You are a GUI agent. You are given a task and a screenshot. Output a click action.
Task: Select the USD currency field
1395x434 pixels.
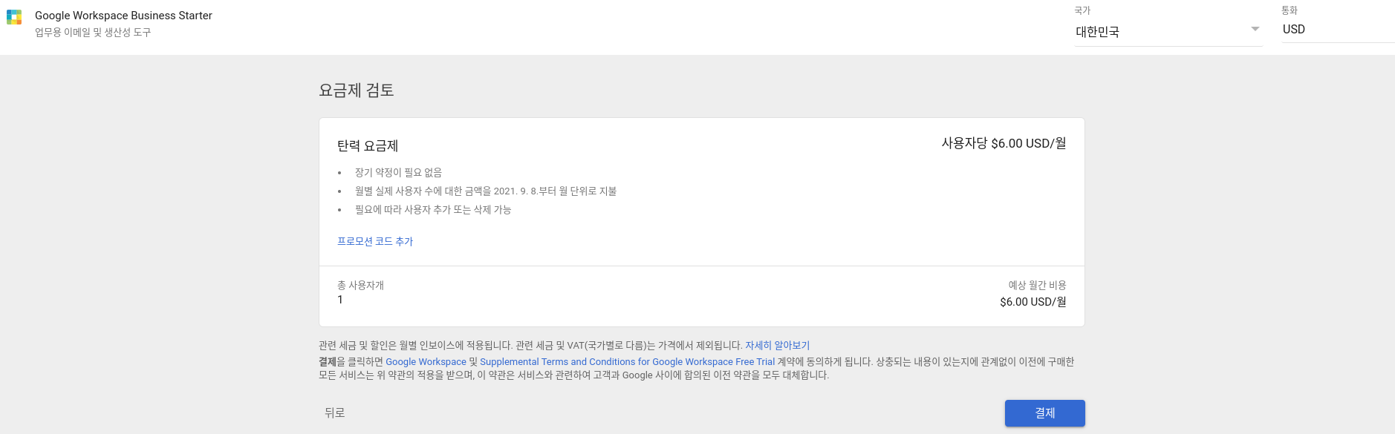point(1337,30)
